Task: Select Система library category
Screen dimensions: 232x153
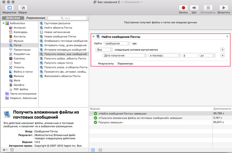Action: (x=19, y=58)
